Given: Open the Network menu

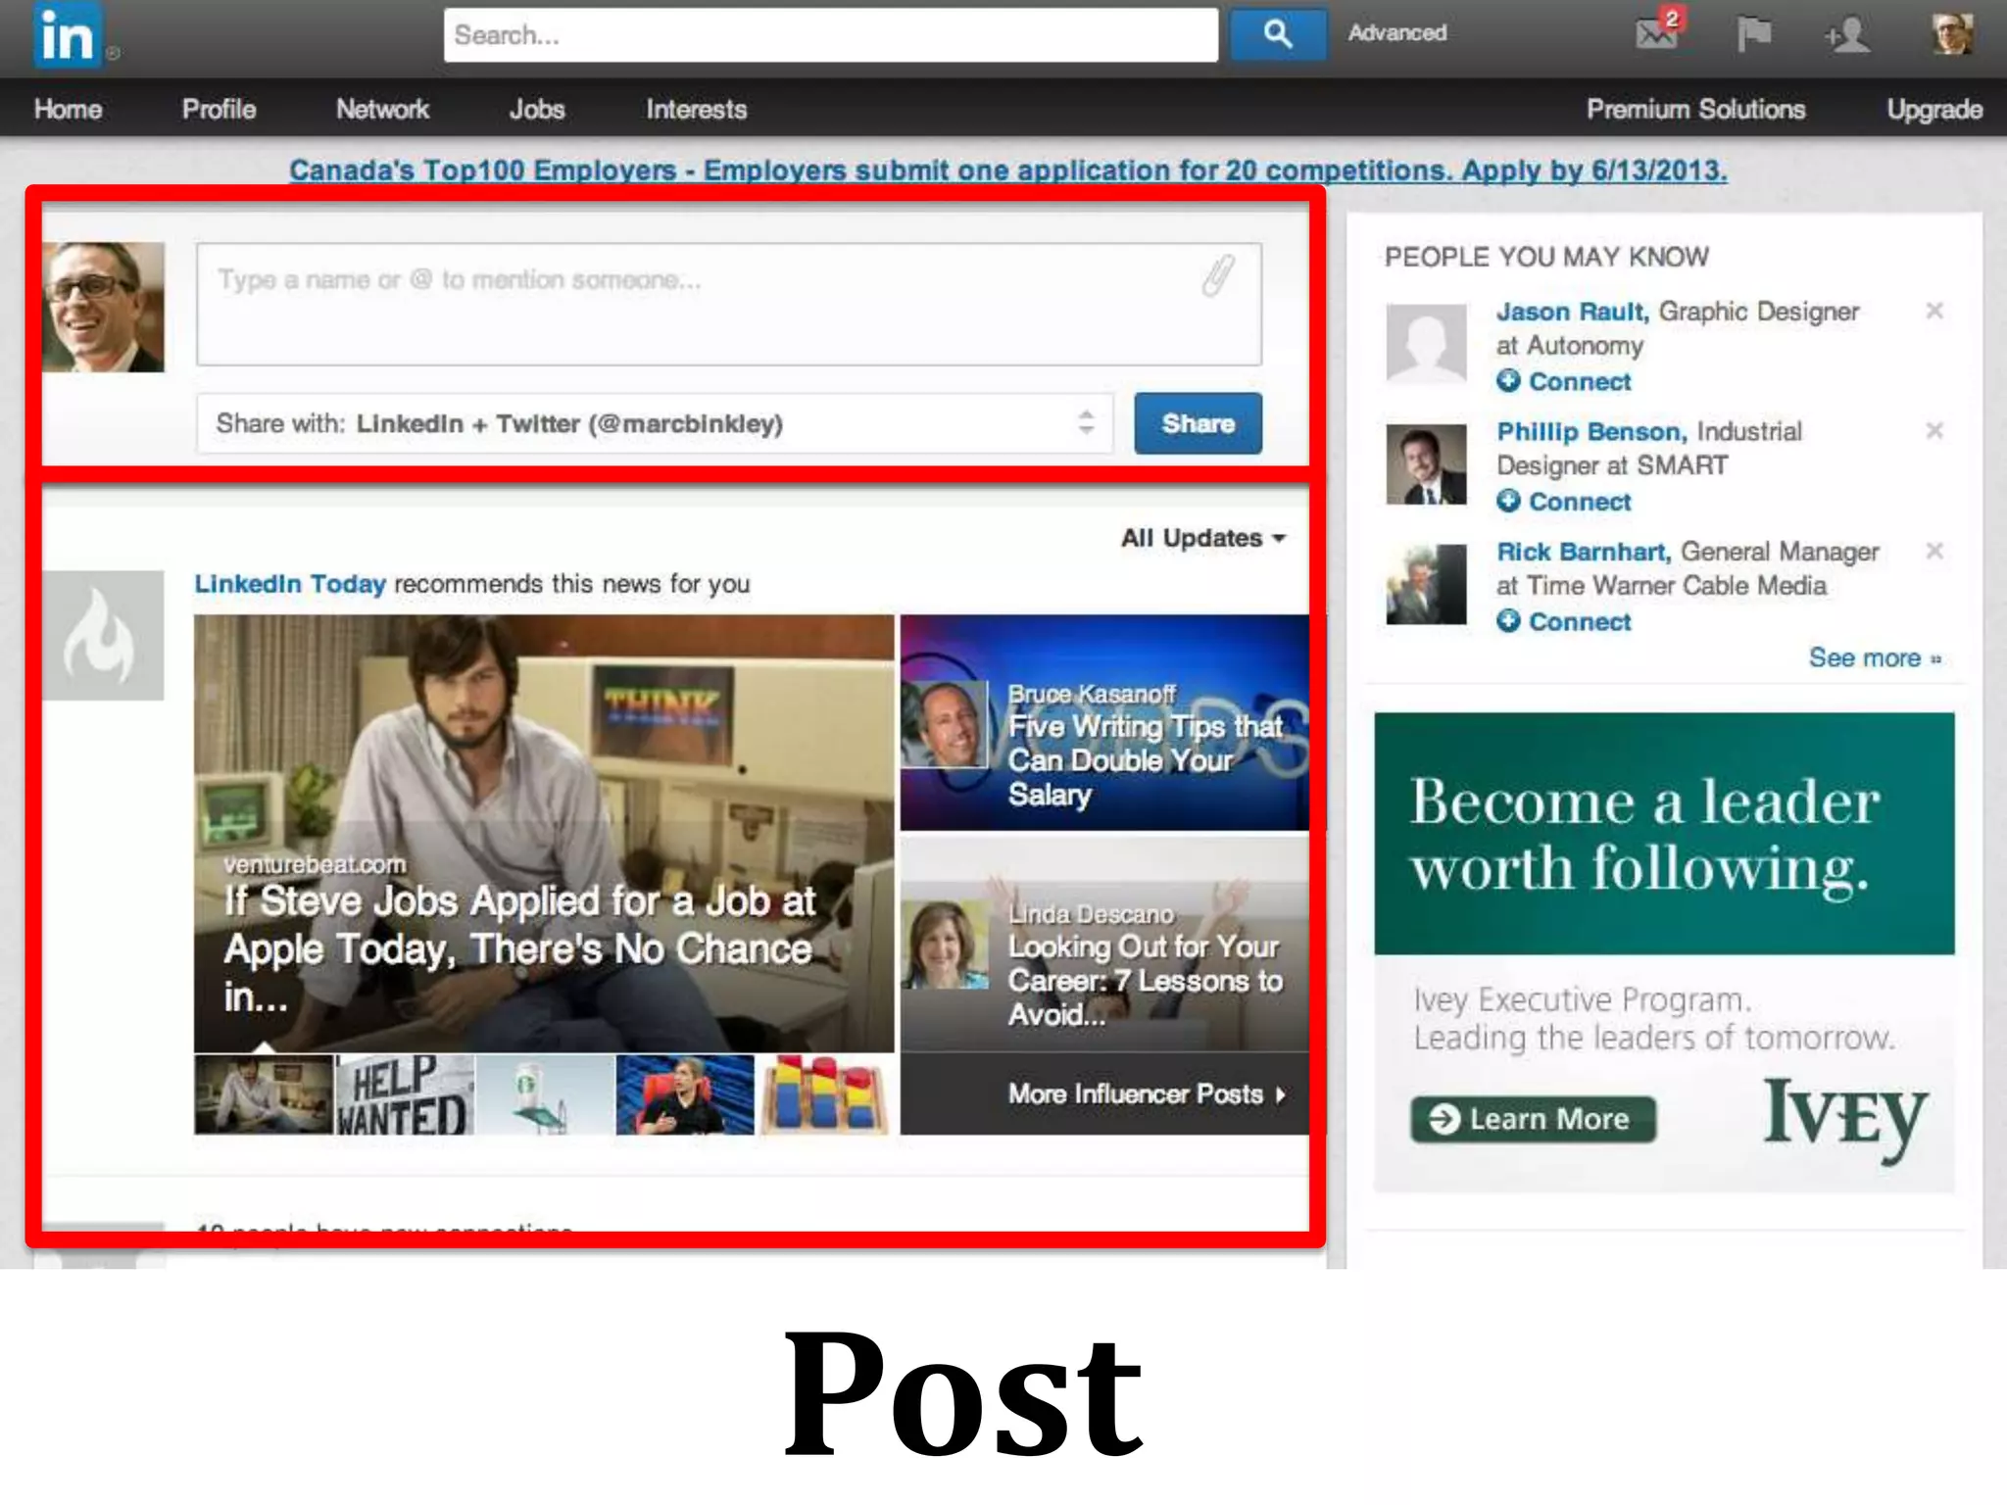Looking at the screenshot, I should coord(382,109).
